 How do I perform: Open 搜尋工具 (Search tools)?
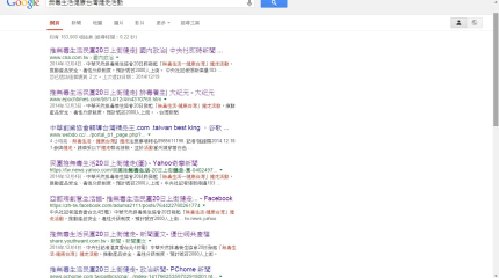pos(190,23)
